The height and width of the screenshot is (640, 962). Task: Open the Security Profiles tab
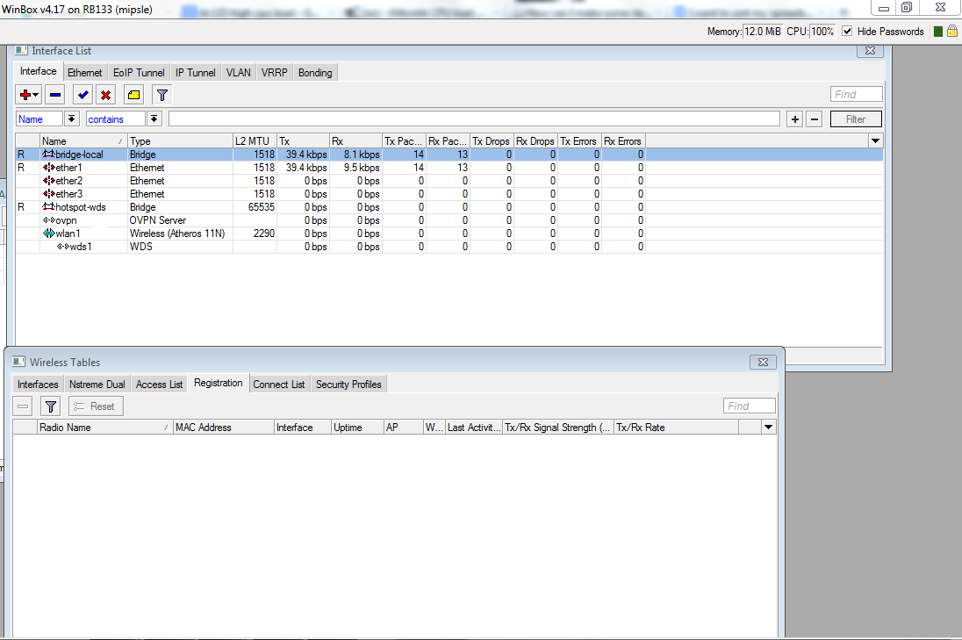coord(348,384)
